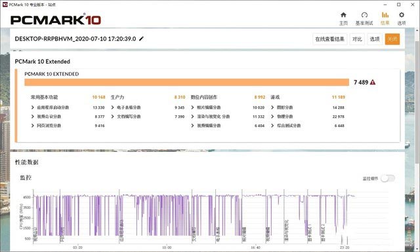Click the 10:00 time axis label
This screenshot has height=252, width=420.
[167, 247]
